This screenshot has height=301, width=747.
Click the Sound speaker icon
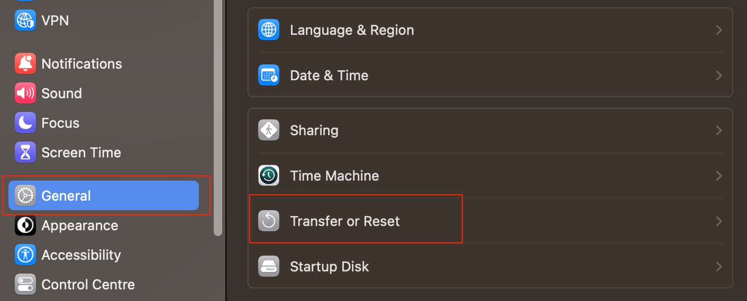(25, 93)
